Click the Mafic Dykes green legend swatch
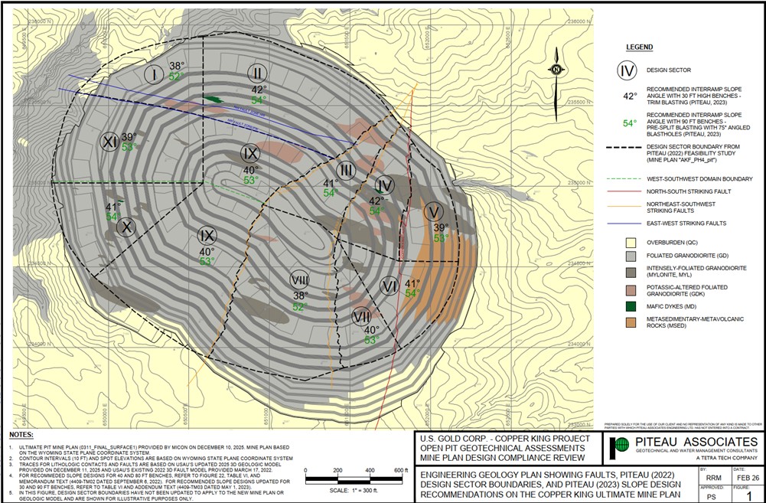766x503 pixels. click(x=631, y=306)
